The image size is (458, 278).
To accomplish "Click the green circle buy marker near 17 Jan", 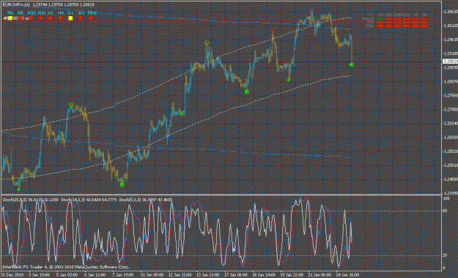I will point(247,91).
